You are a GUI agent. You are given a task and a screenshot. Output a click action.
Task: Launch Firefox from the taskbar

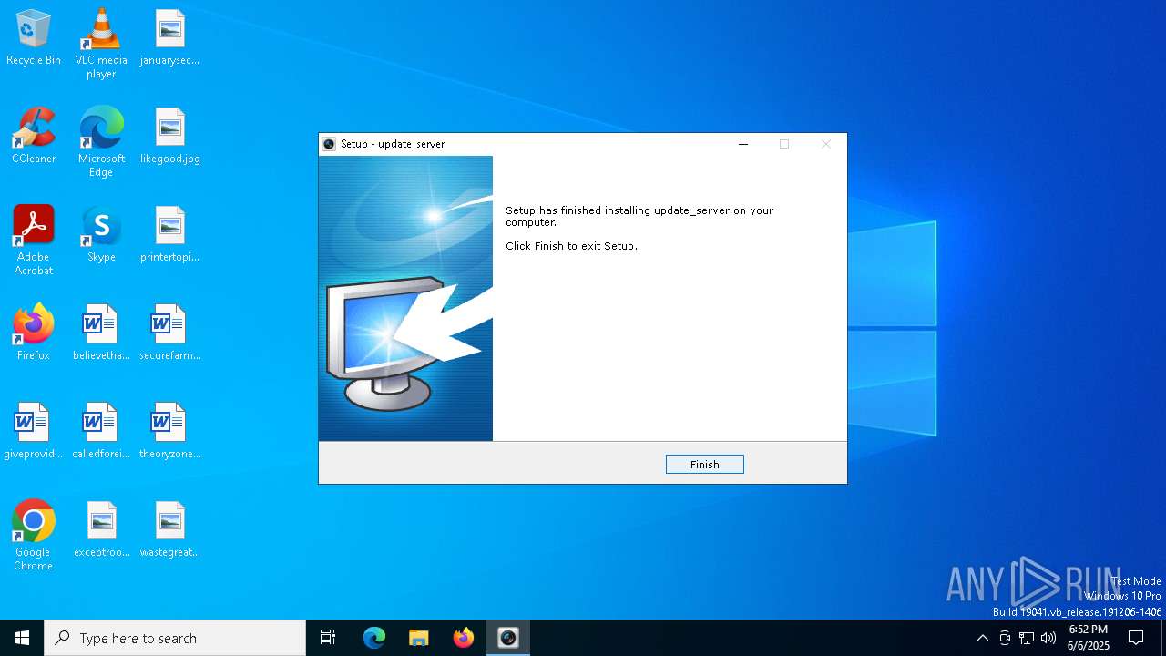point(464,638)
